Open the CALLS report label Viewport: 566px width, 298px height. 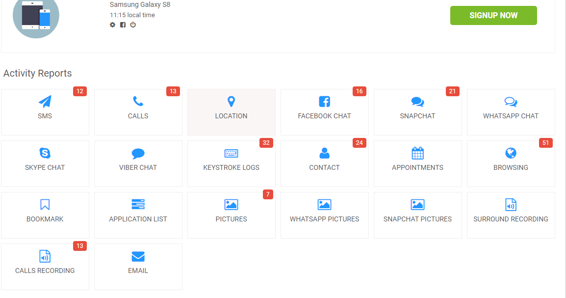point(138,116)
